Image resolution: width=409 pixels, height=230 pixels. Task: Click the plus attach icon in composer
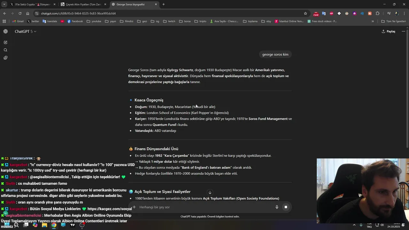pos(134,207)
